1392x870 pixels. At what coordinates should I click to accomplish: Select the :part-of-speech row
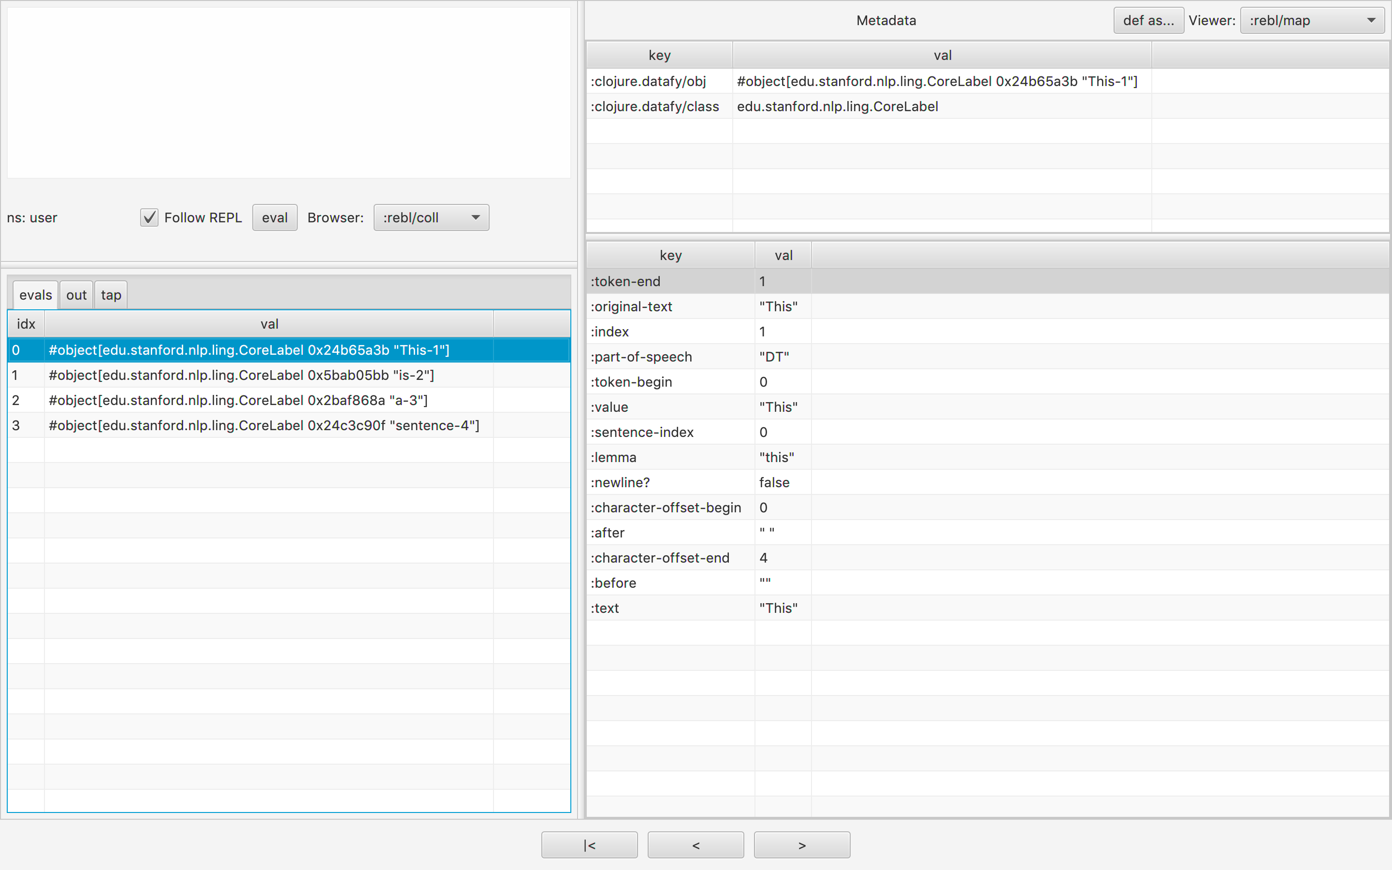click(641, 357)
